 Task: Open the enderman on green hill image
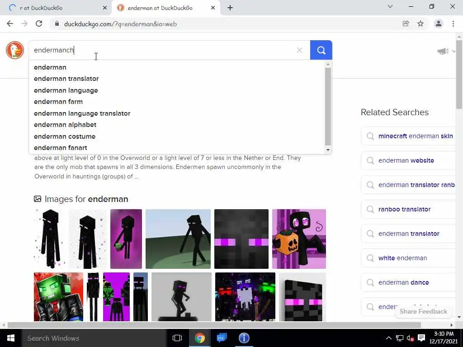(178, 239)
